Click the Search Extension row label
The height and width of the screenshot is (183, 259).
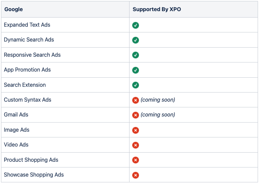(x=25, y=85)
